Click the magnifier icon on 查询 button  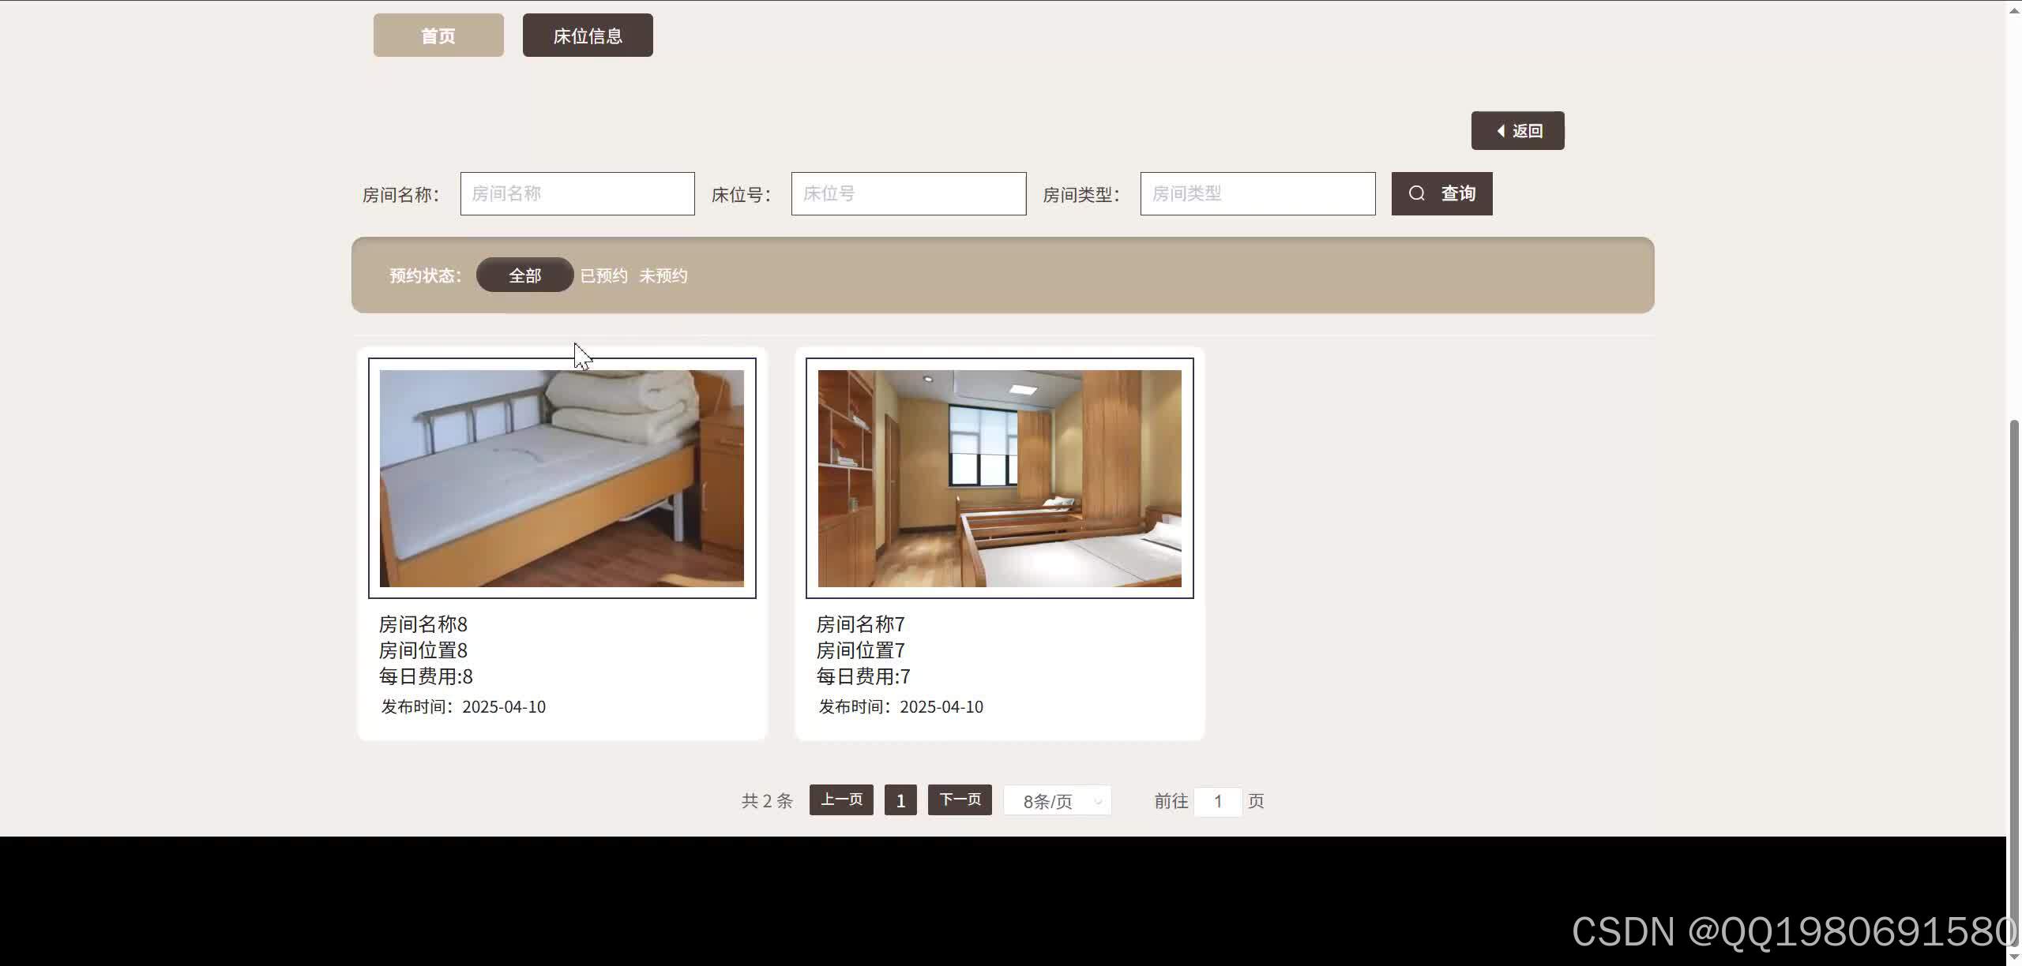1417,193
